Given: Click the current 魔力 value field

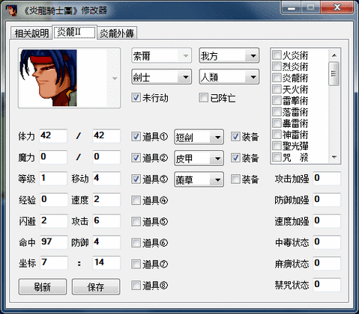Looking at the screenshot, I should click(53, 157).
